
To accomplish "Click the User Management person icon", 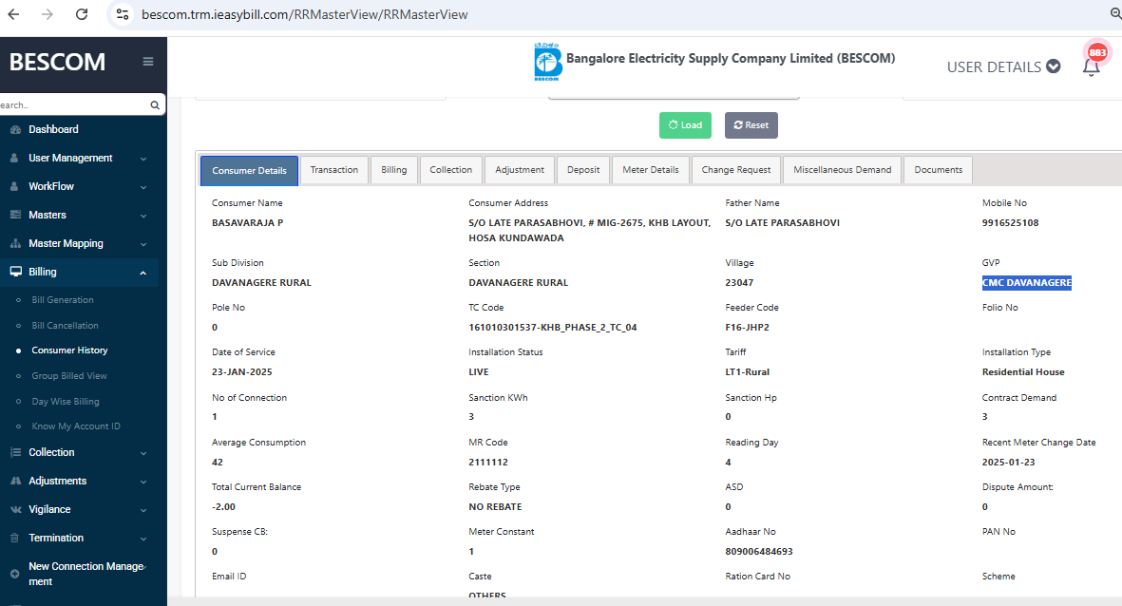I will (x=14, y=158).
